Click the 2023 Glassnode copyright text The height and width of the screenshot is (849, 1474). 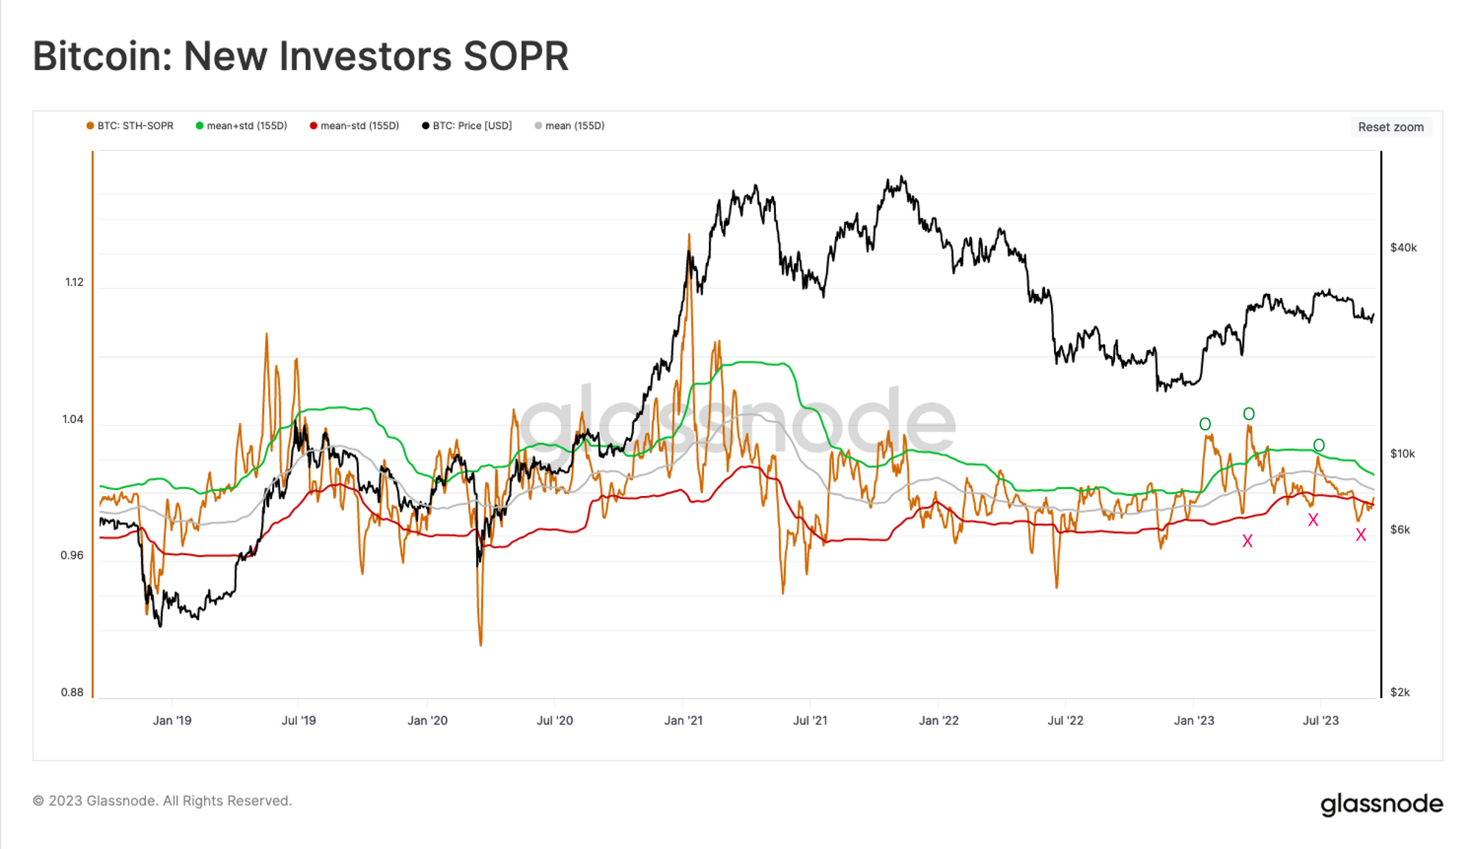(x=163, y=800)
